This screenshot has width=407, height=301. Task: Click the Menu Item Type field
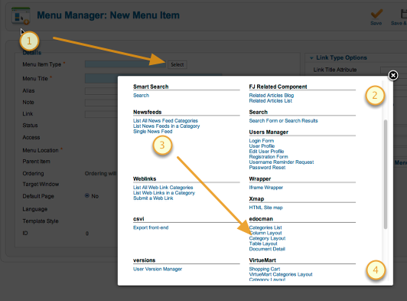click(x=125, y=64)
